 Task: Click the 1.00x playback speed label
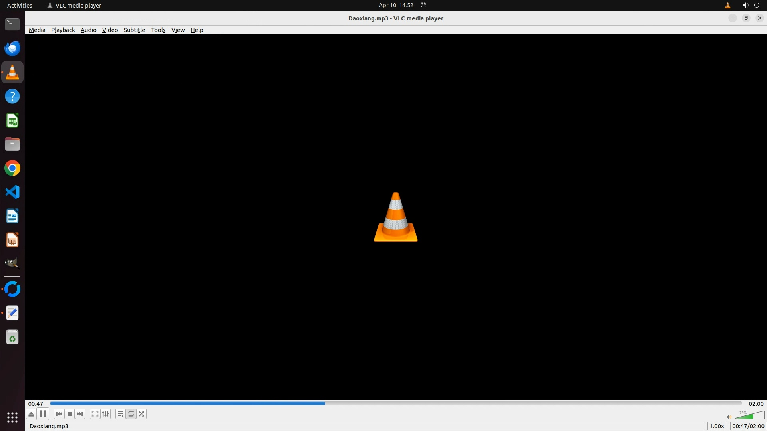click(717, 426)
